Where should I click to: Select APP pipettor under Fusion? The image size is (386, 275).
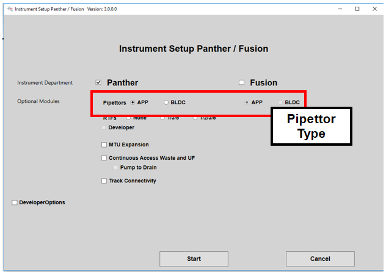click(247, 102)
